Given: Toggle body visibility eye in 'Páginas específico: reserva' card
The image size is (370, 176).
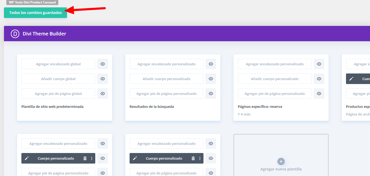Looking at the screenshot, I should (319, 79).
